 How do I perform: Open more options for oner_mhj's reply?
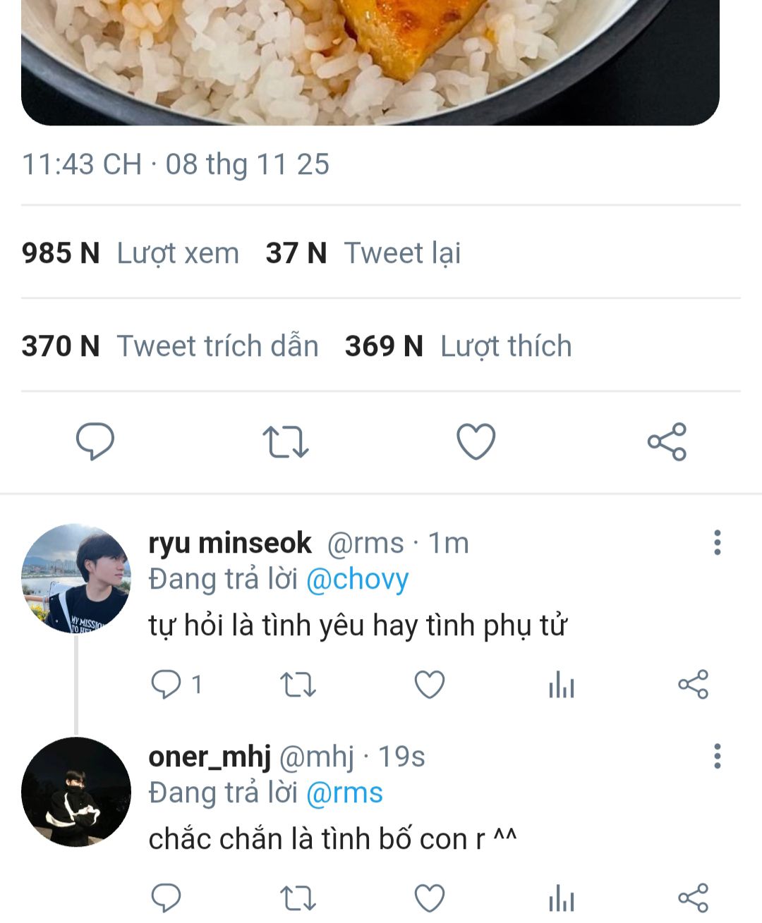click(x=717, y=757)
